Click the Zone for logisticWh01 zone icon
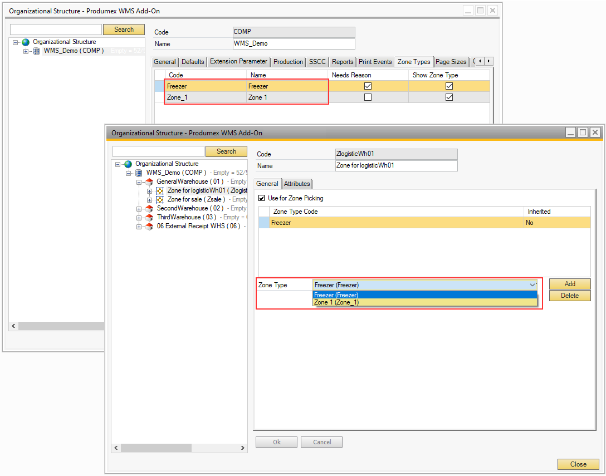This screenshot has width=606, height=476. tap(160, 190)
